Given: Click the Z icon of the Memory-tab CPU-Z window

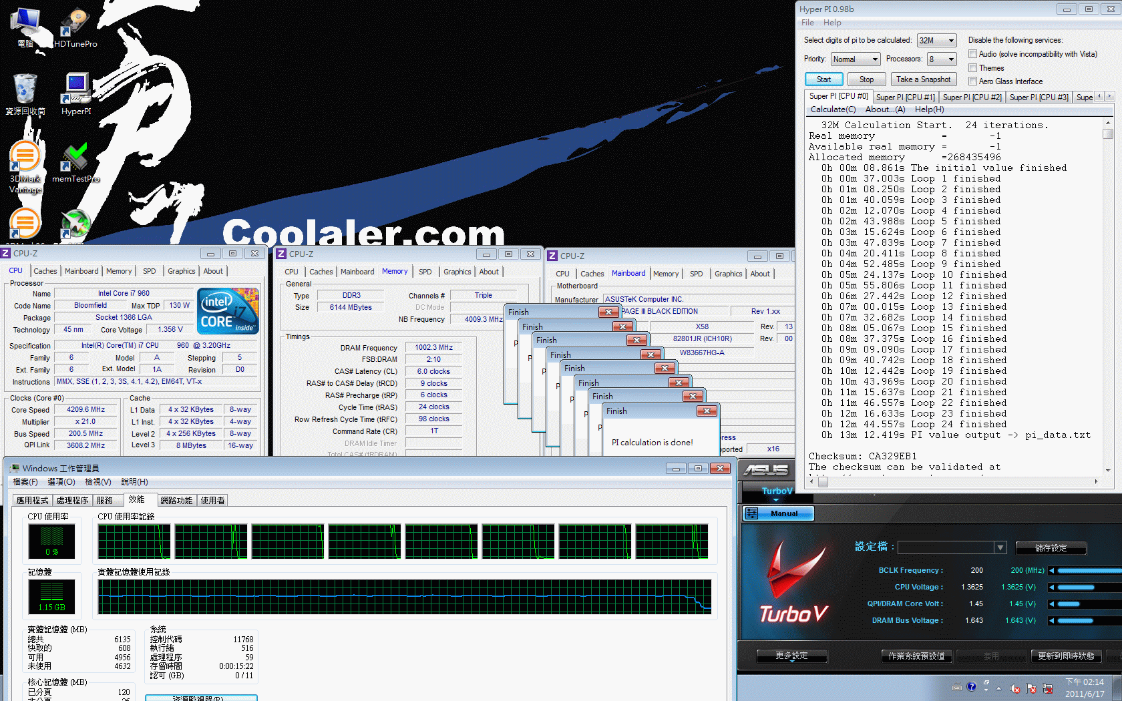Looking at the screenshot, I should (x=281, y=254).
